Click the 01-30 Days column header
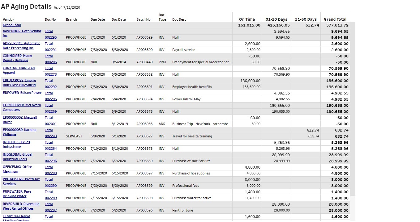 (x=276, y=19)
